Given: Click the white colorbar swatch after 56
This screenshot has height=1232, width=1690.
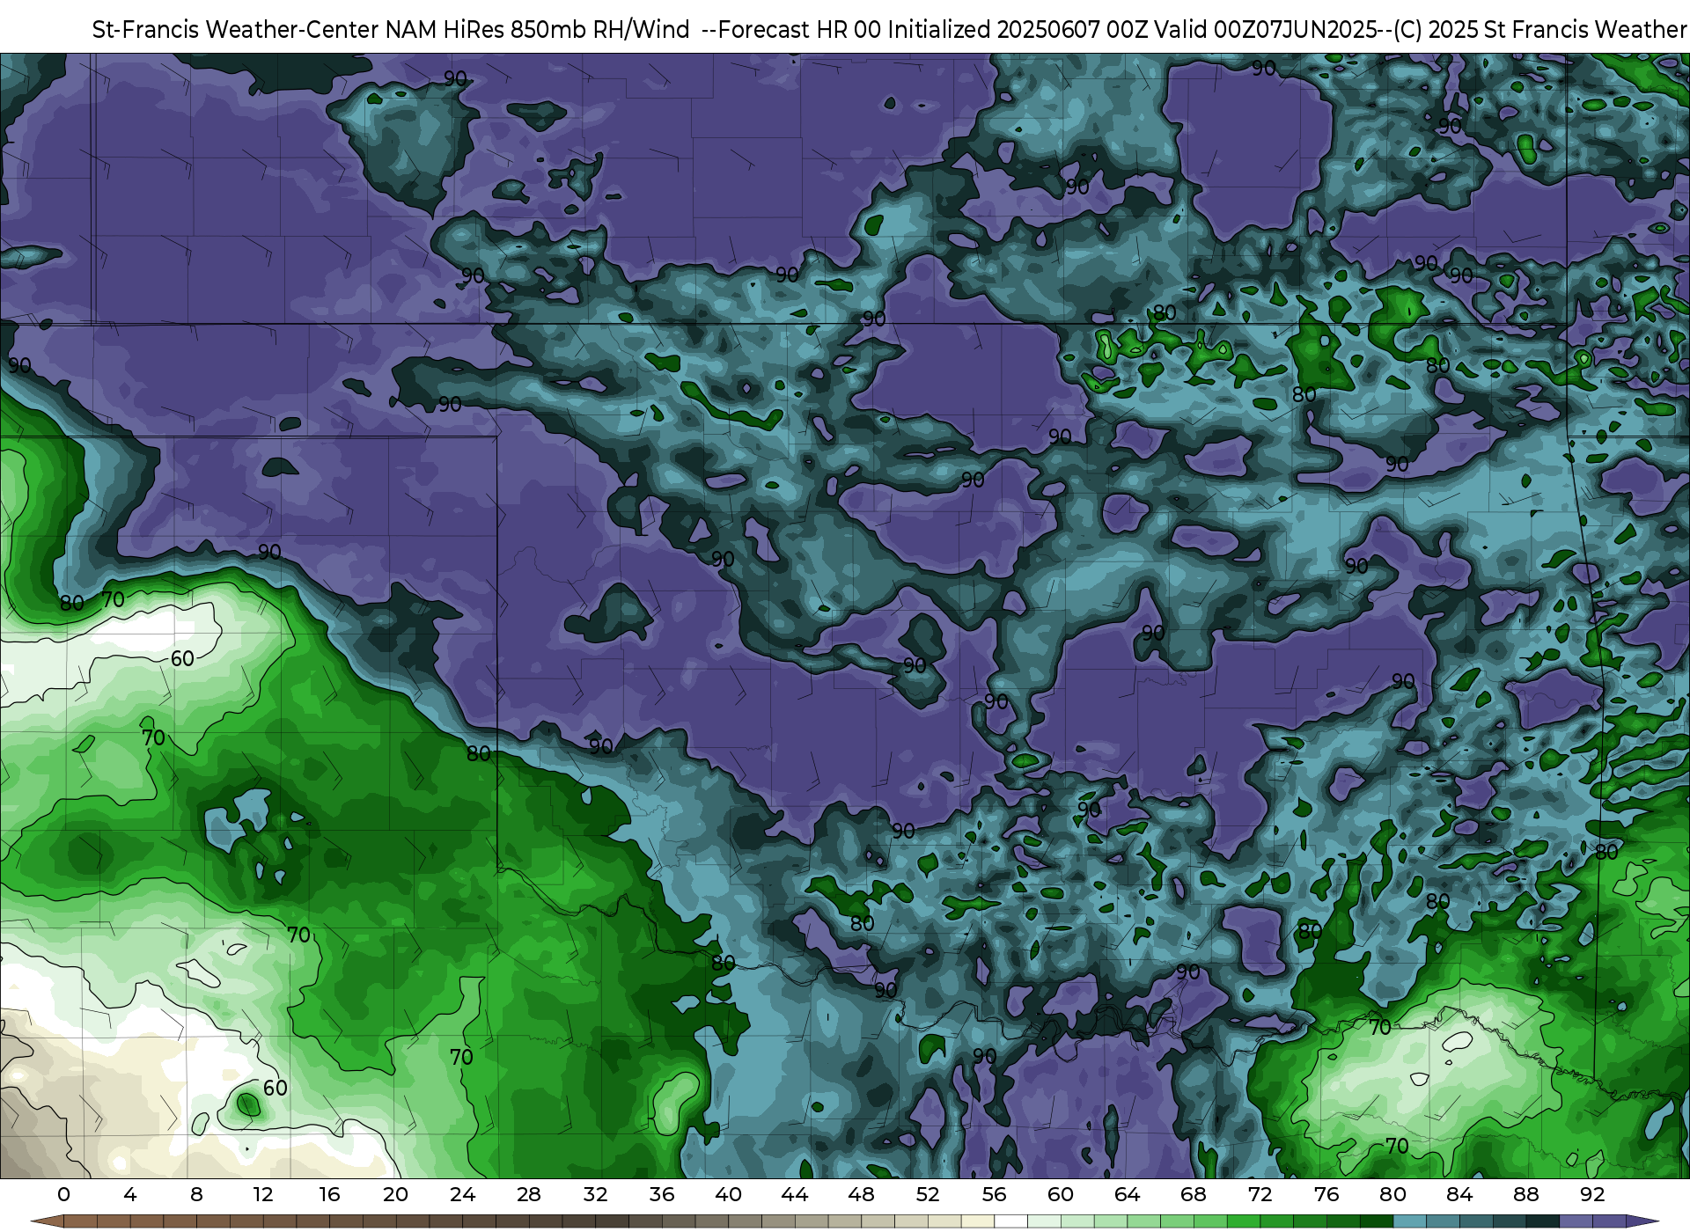Looking at the screenshot, I should click(1010, 1221).
